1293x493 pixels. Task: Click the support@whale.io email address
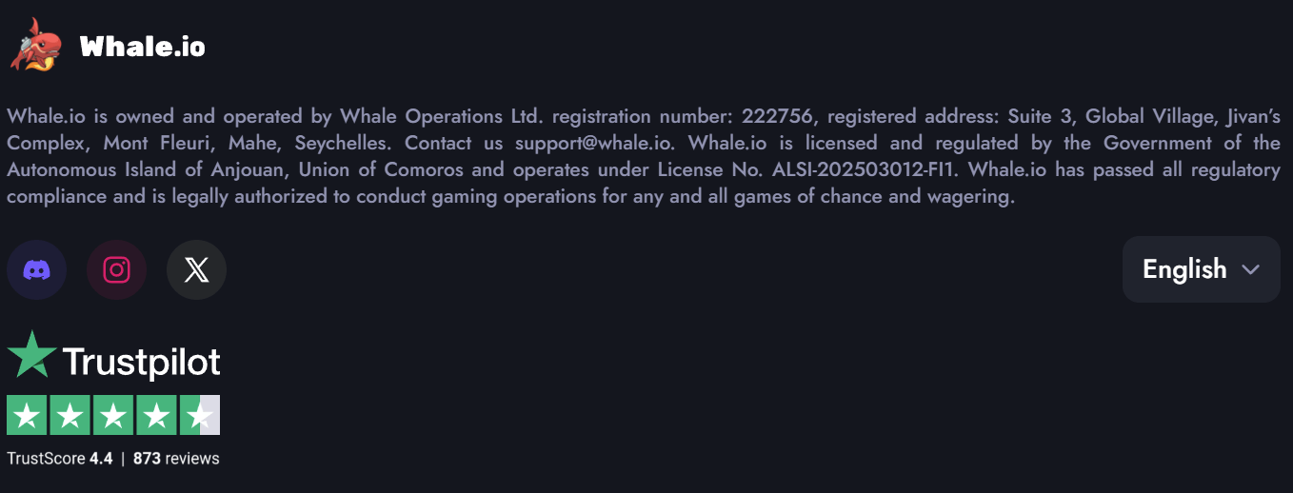[594, 144]
